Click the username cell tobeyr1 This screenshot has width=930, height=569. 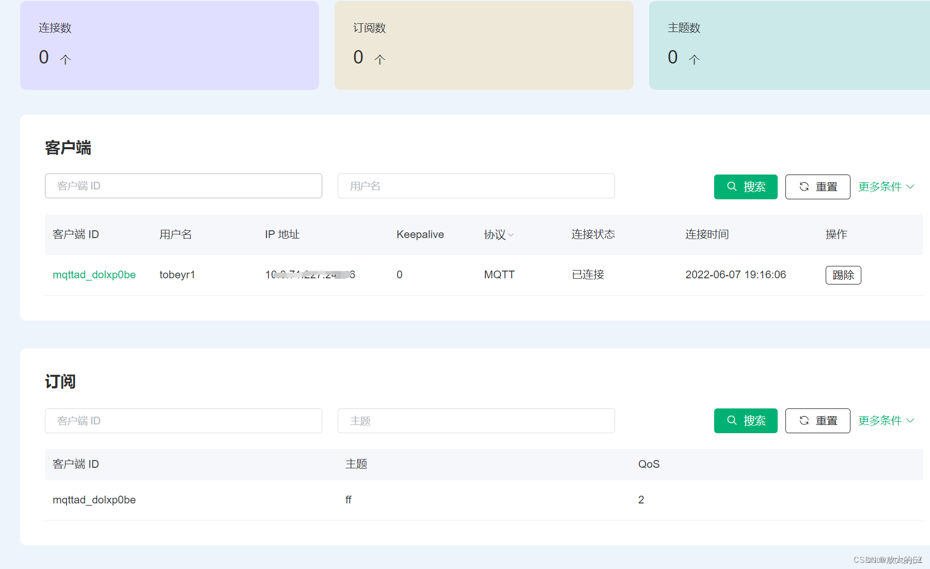click(x=177, y=275)
